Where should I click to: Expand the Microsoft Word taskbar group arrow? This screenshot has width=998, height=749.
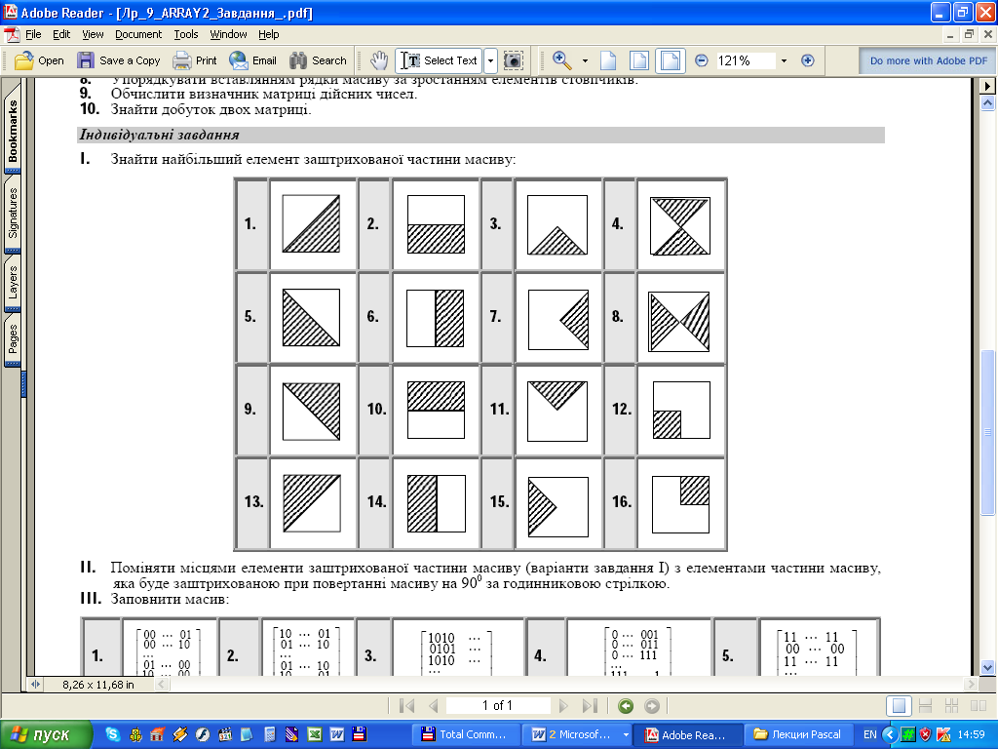pos(626,735)
